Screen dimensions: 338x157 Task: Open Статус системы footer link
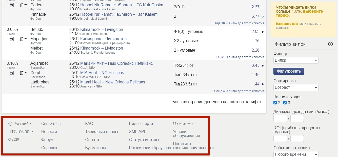tap(144, 140)
